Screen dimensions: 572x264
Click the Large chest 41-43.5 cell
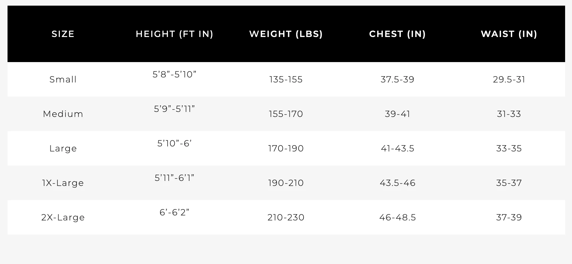point(398,148)
